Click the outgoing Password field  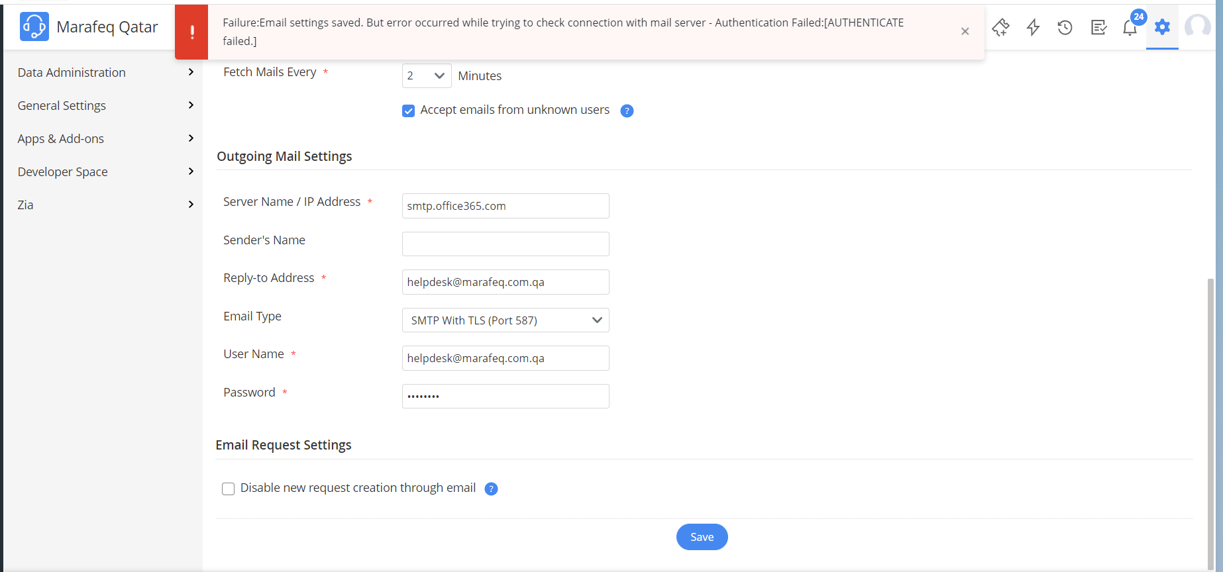(505, 396)
